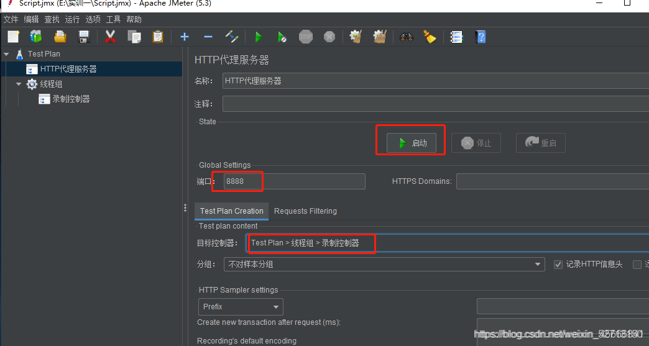Click the Stop toolbar icon

coord(305,37)
